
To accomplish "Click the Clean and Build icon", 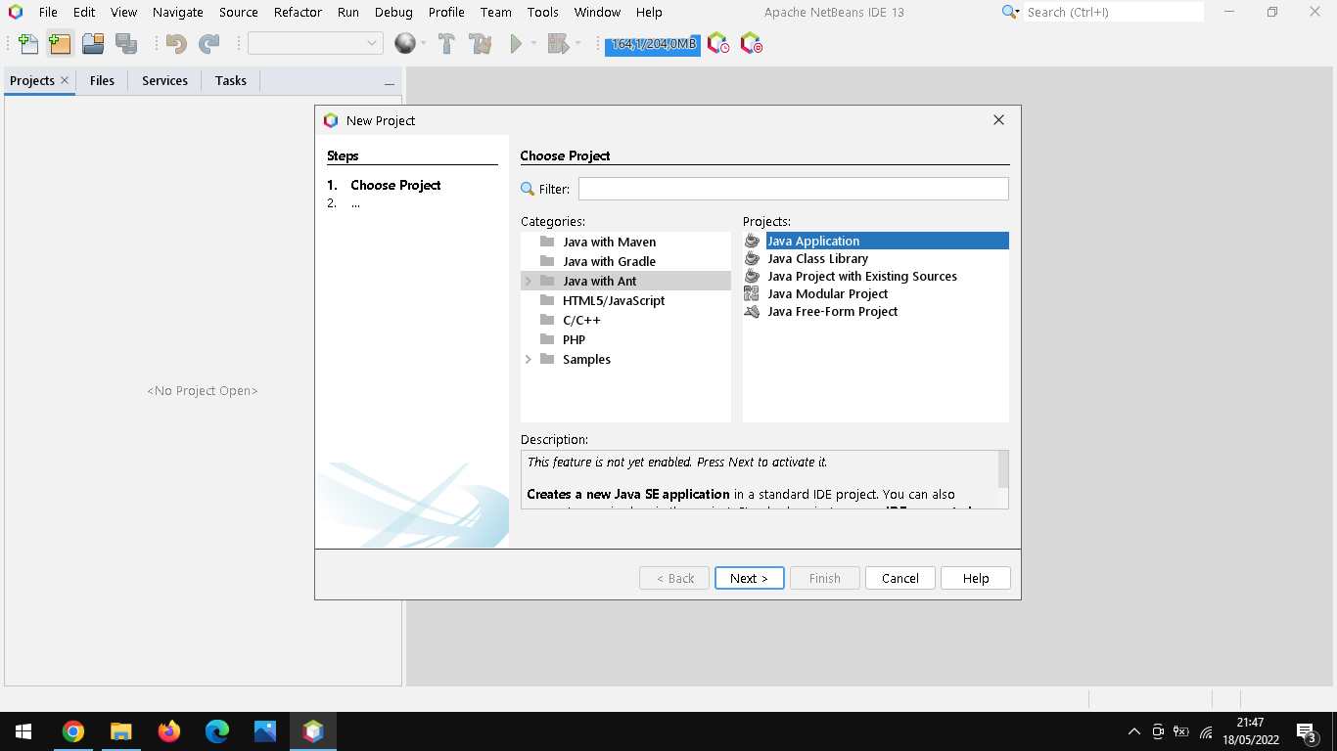I will click(x=480, y=43).
